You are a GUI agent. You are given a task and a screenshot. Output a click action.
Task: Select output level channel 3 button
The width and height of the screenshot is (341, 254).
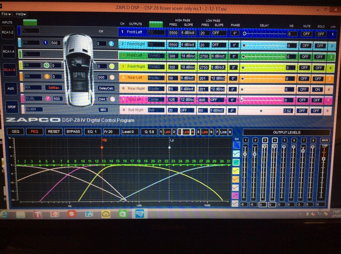265,140
